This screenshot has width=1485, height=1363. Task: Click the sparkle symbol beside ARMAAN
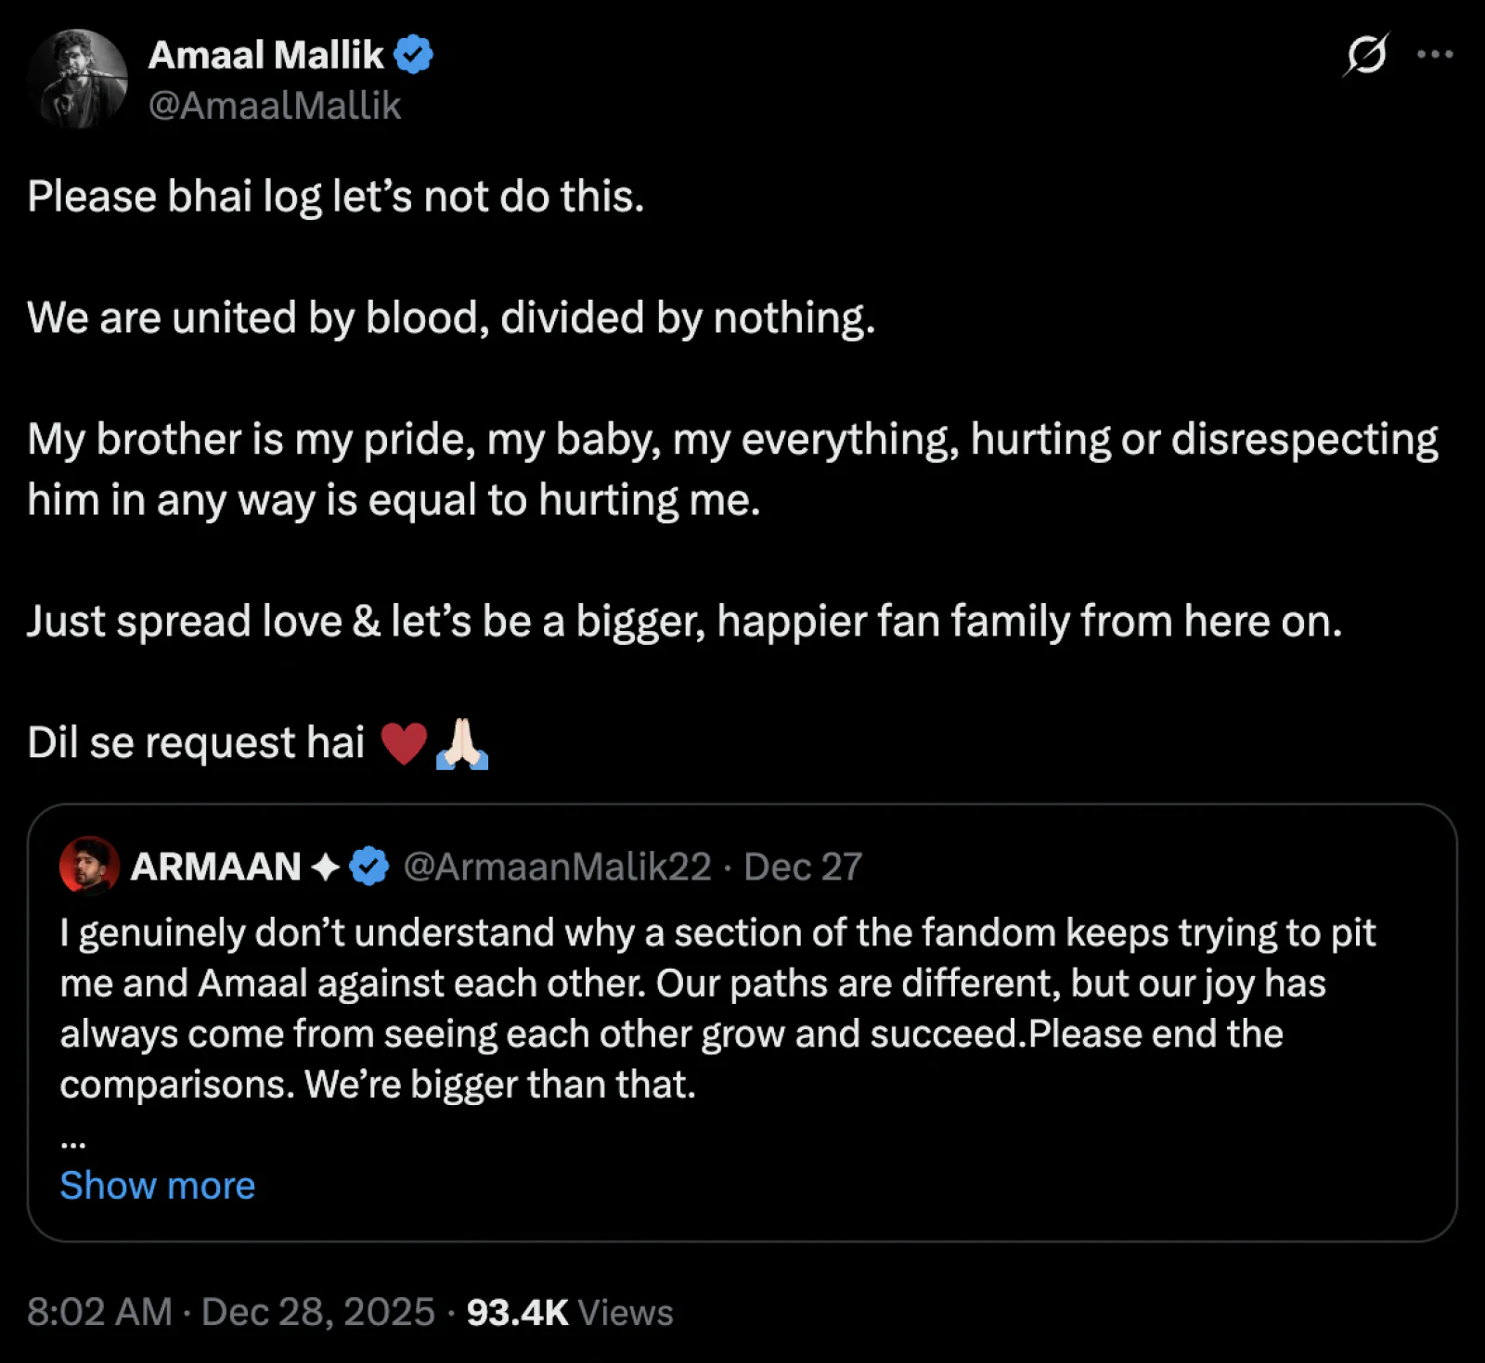pos(325,866)
